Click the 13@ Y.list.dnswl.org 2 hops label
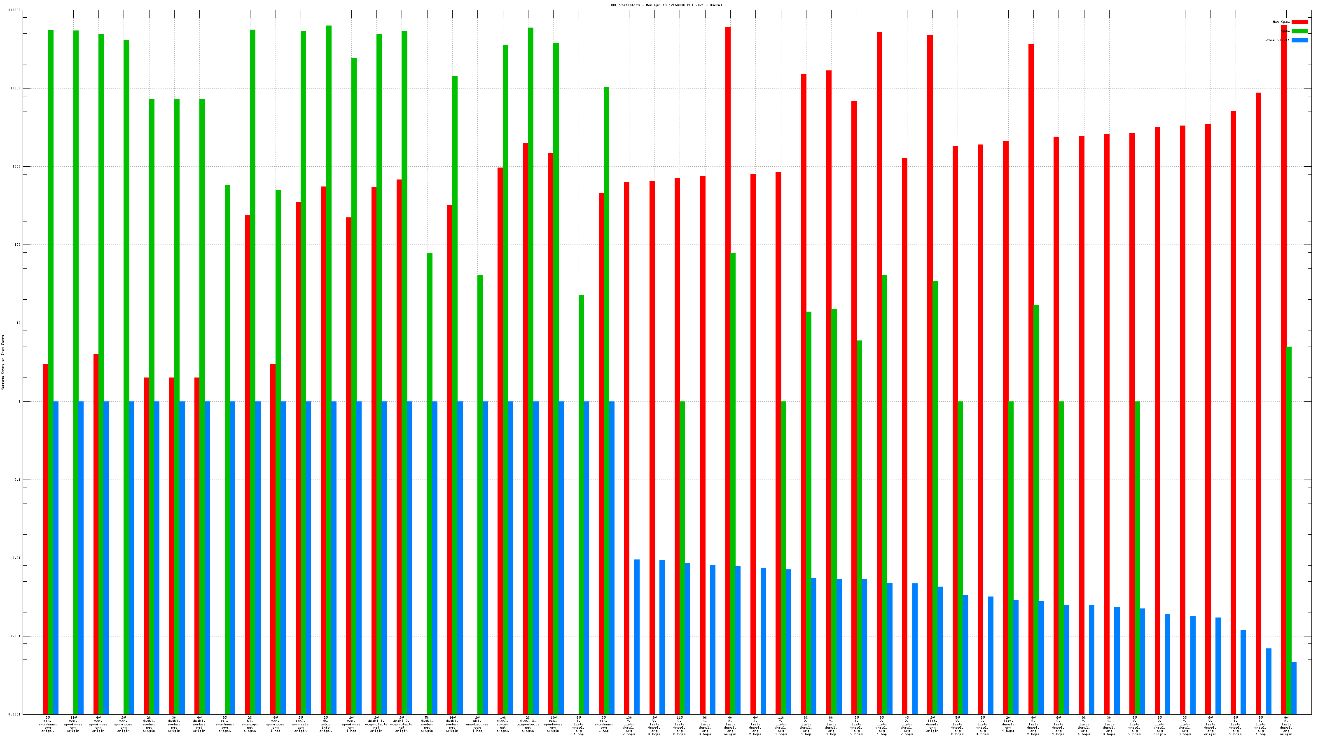1318x741 pixels. [x=629, y=726]
